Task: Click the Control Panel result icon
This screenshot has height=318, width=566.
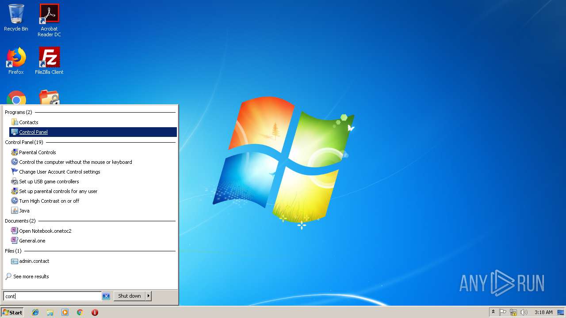Action: [15, 132]
